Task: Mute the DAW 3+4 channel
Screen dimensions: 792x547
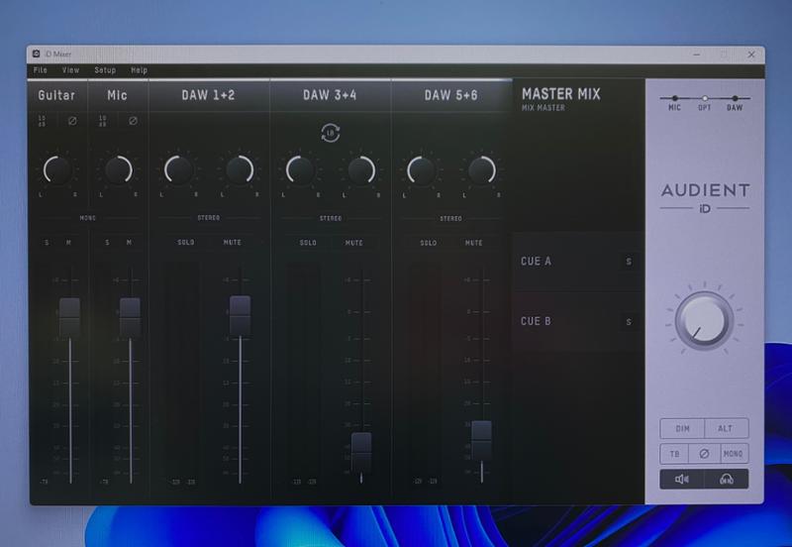Action: (354, 243)
